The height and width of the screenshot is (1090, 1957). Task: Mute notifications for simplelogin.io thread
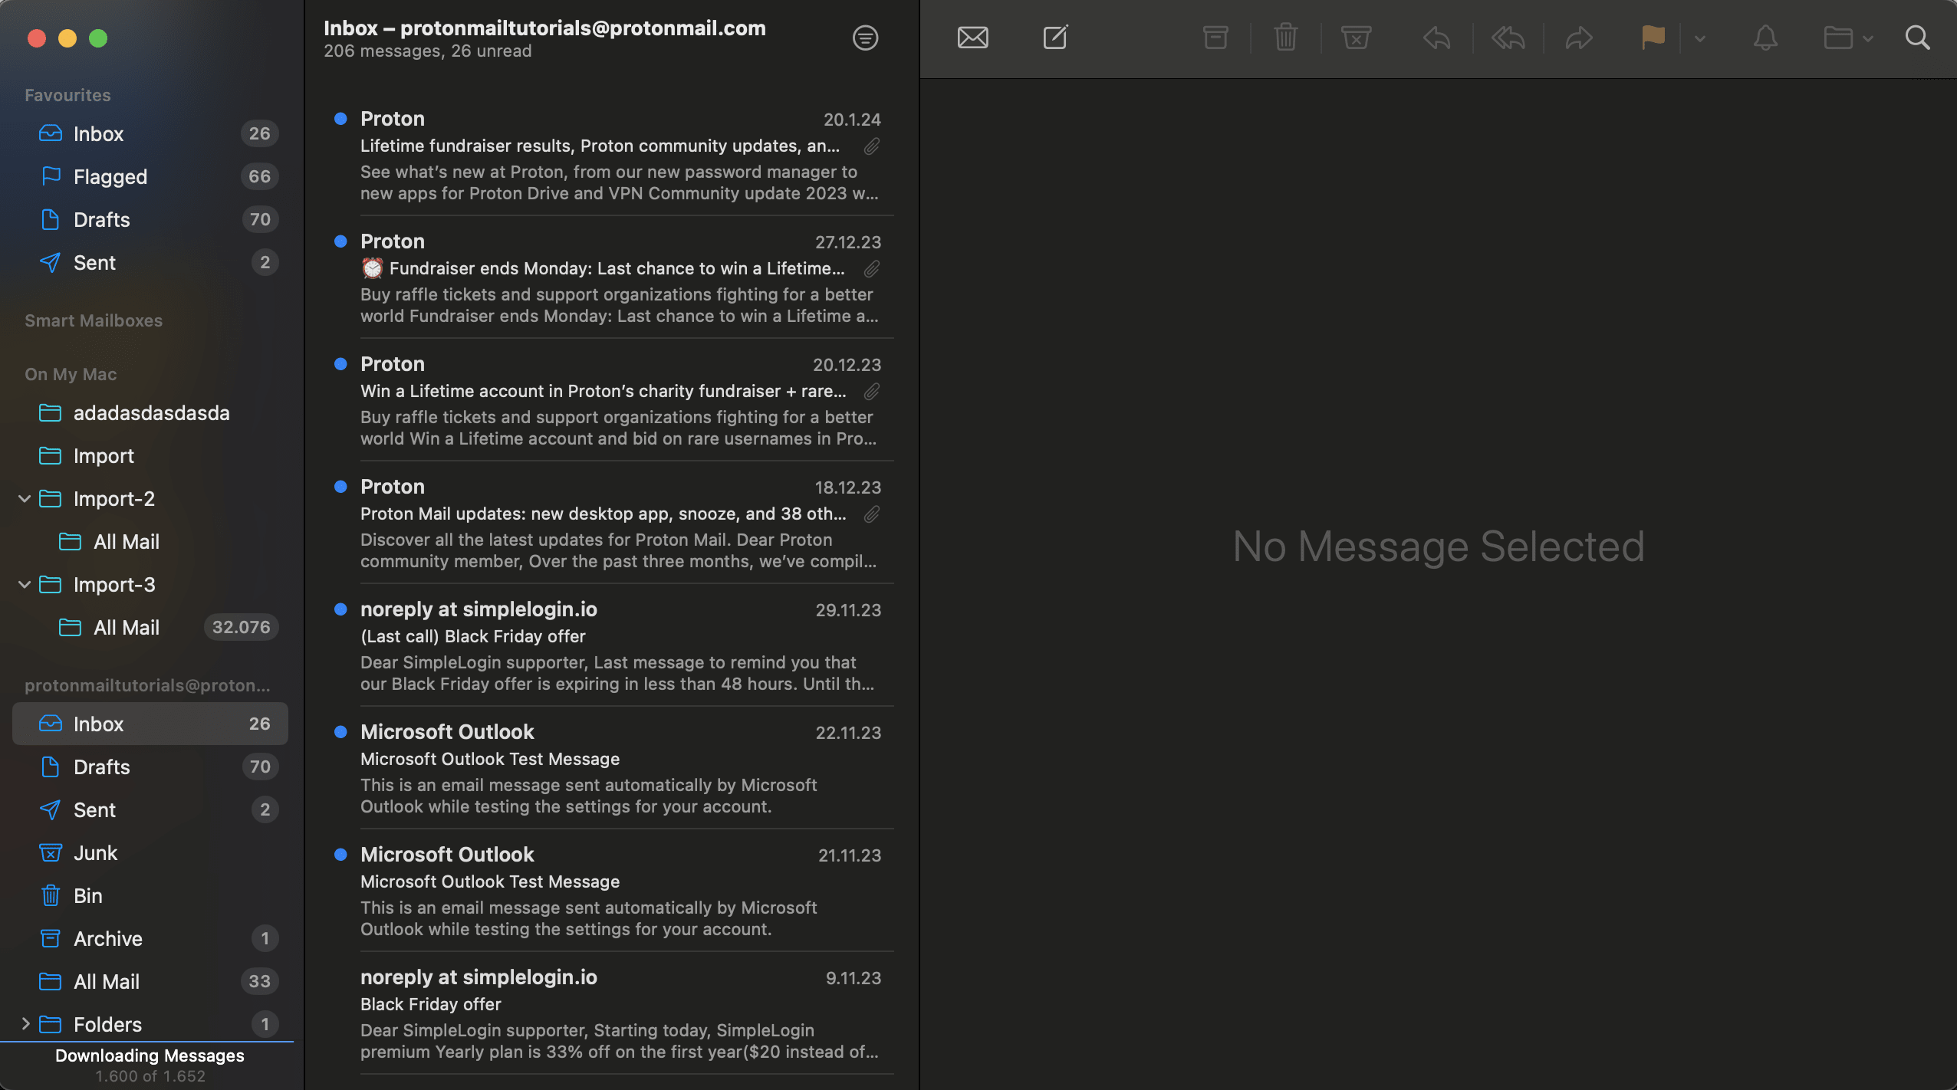coord(1765,37)
